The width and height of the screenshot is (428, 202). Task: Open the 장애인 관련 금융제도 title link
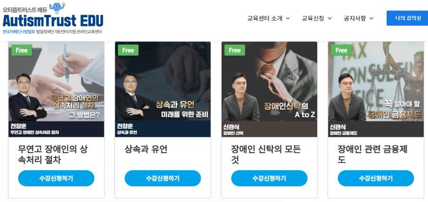pos(372,154)
